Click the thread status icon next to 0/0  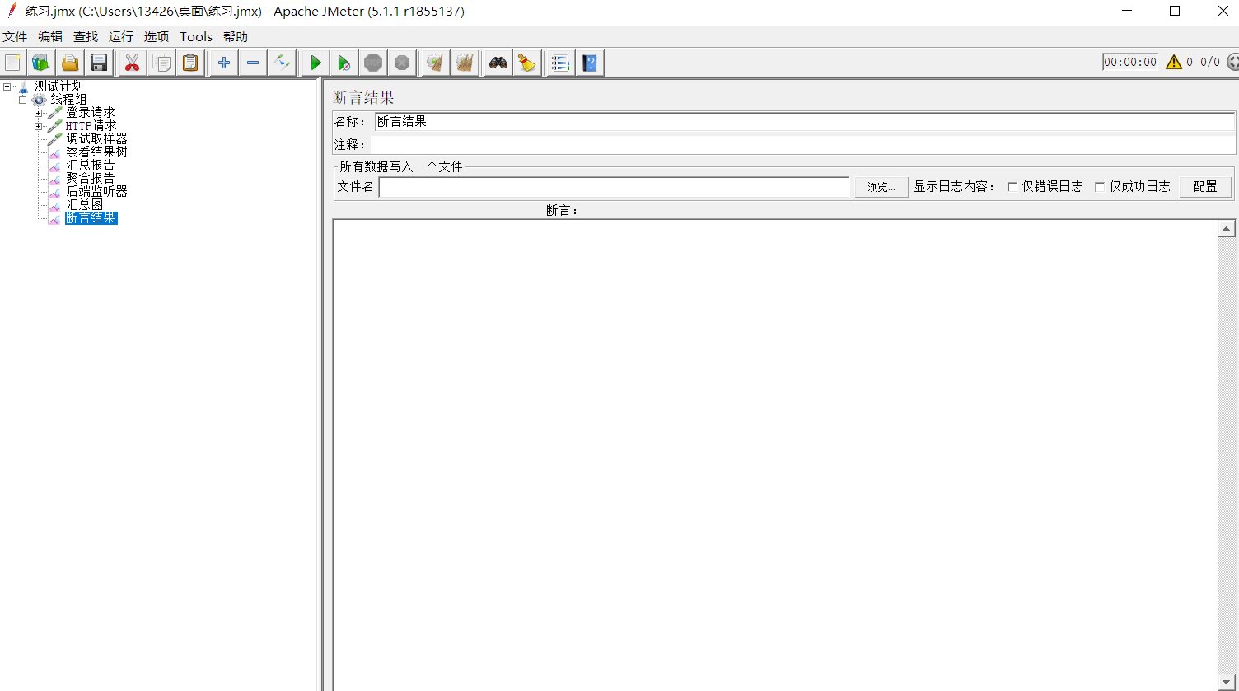(x=1232, y=62)
